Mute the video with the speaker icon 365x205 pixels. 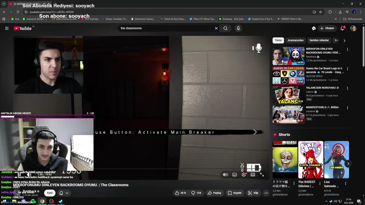point(29,175)
